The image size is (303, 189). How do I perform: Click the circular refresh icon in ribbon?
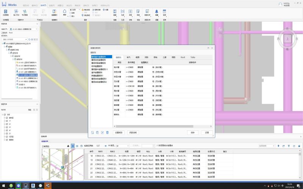coord(64,11)
